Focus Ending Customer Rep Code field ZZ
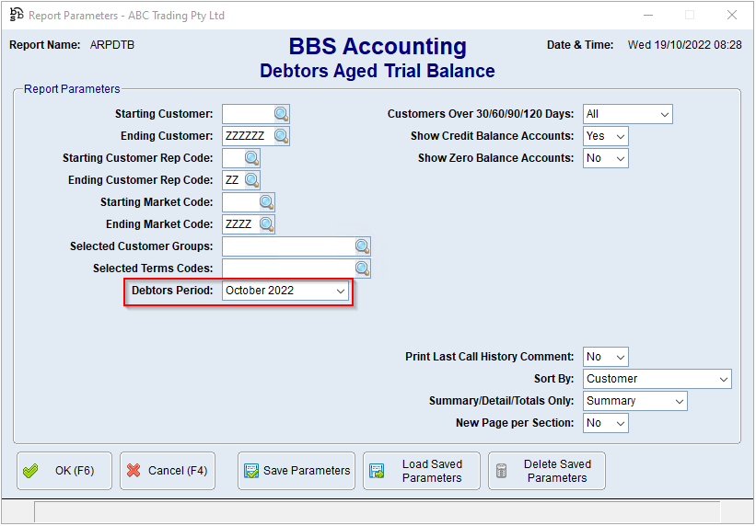Image resolution: width=756 pixels, height=526 pixels. (x=234, y=180)
